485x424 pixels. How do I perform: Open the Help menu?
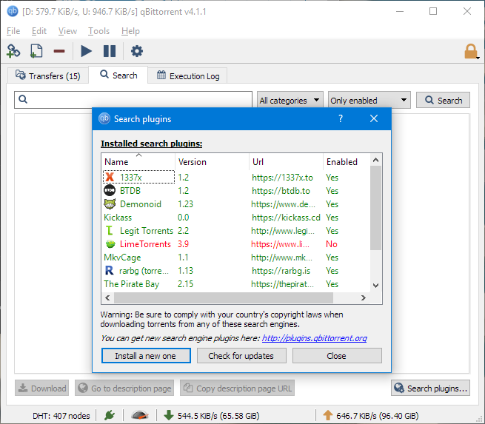(130, 31)
